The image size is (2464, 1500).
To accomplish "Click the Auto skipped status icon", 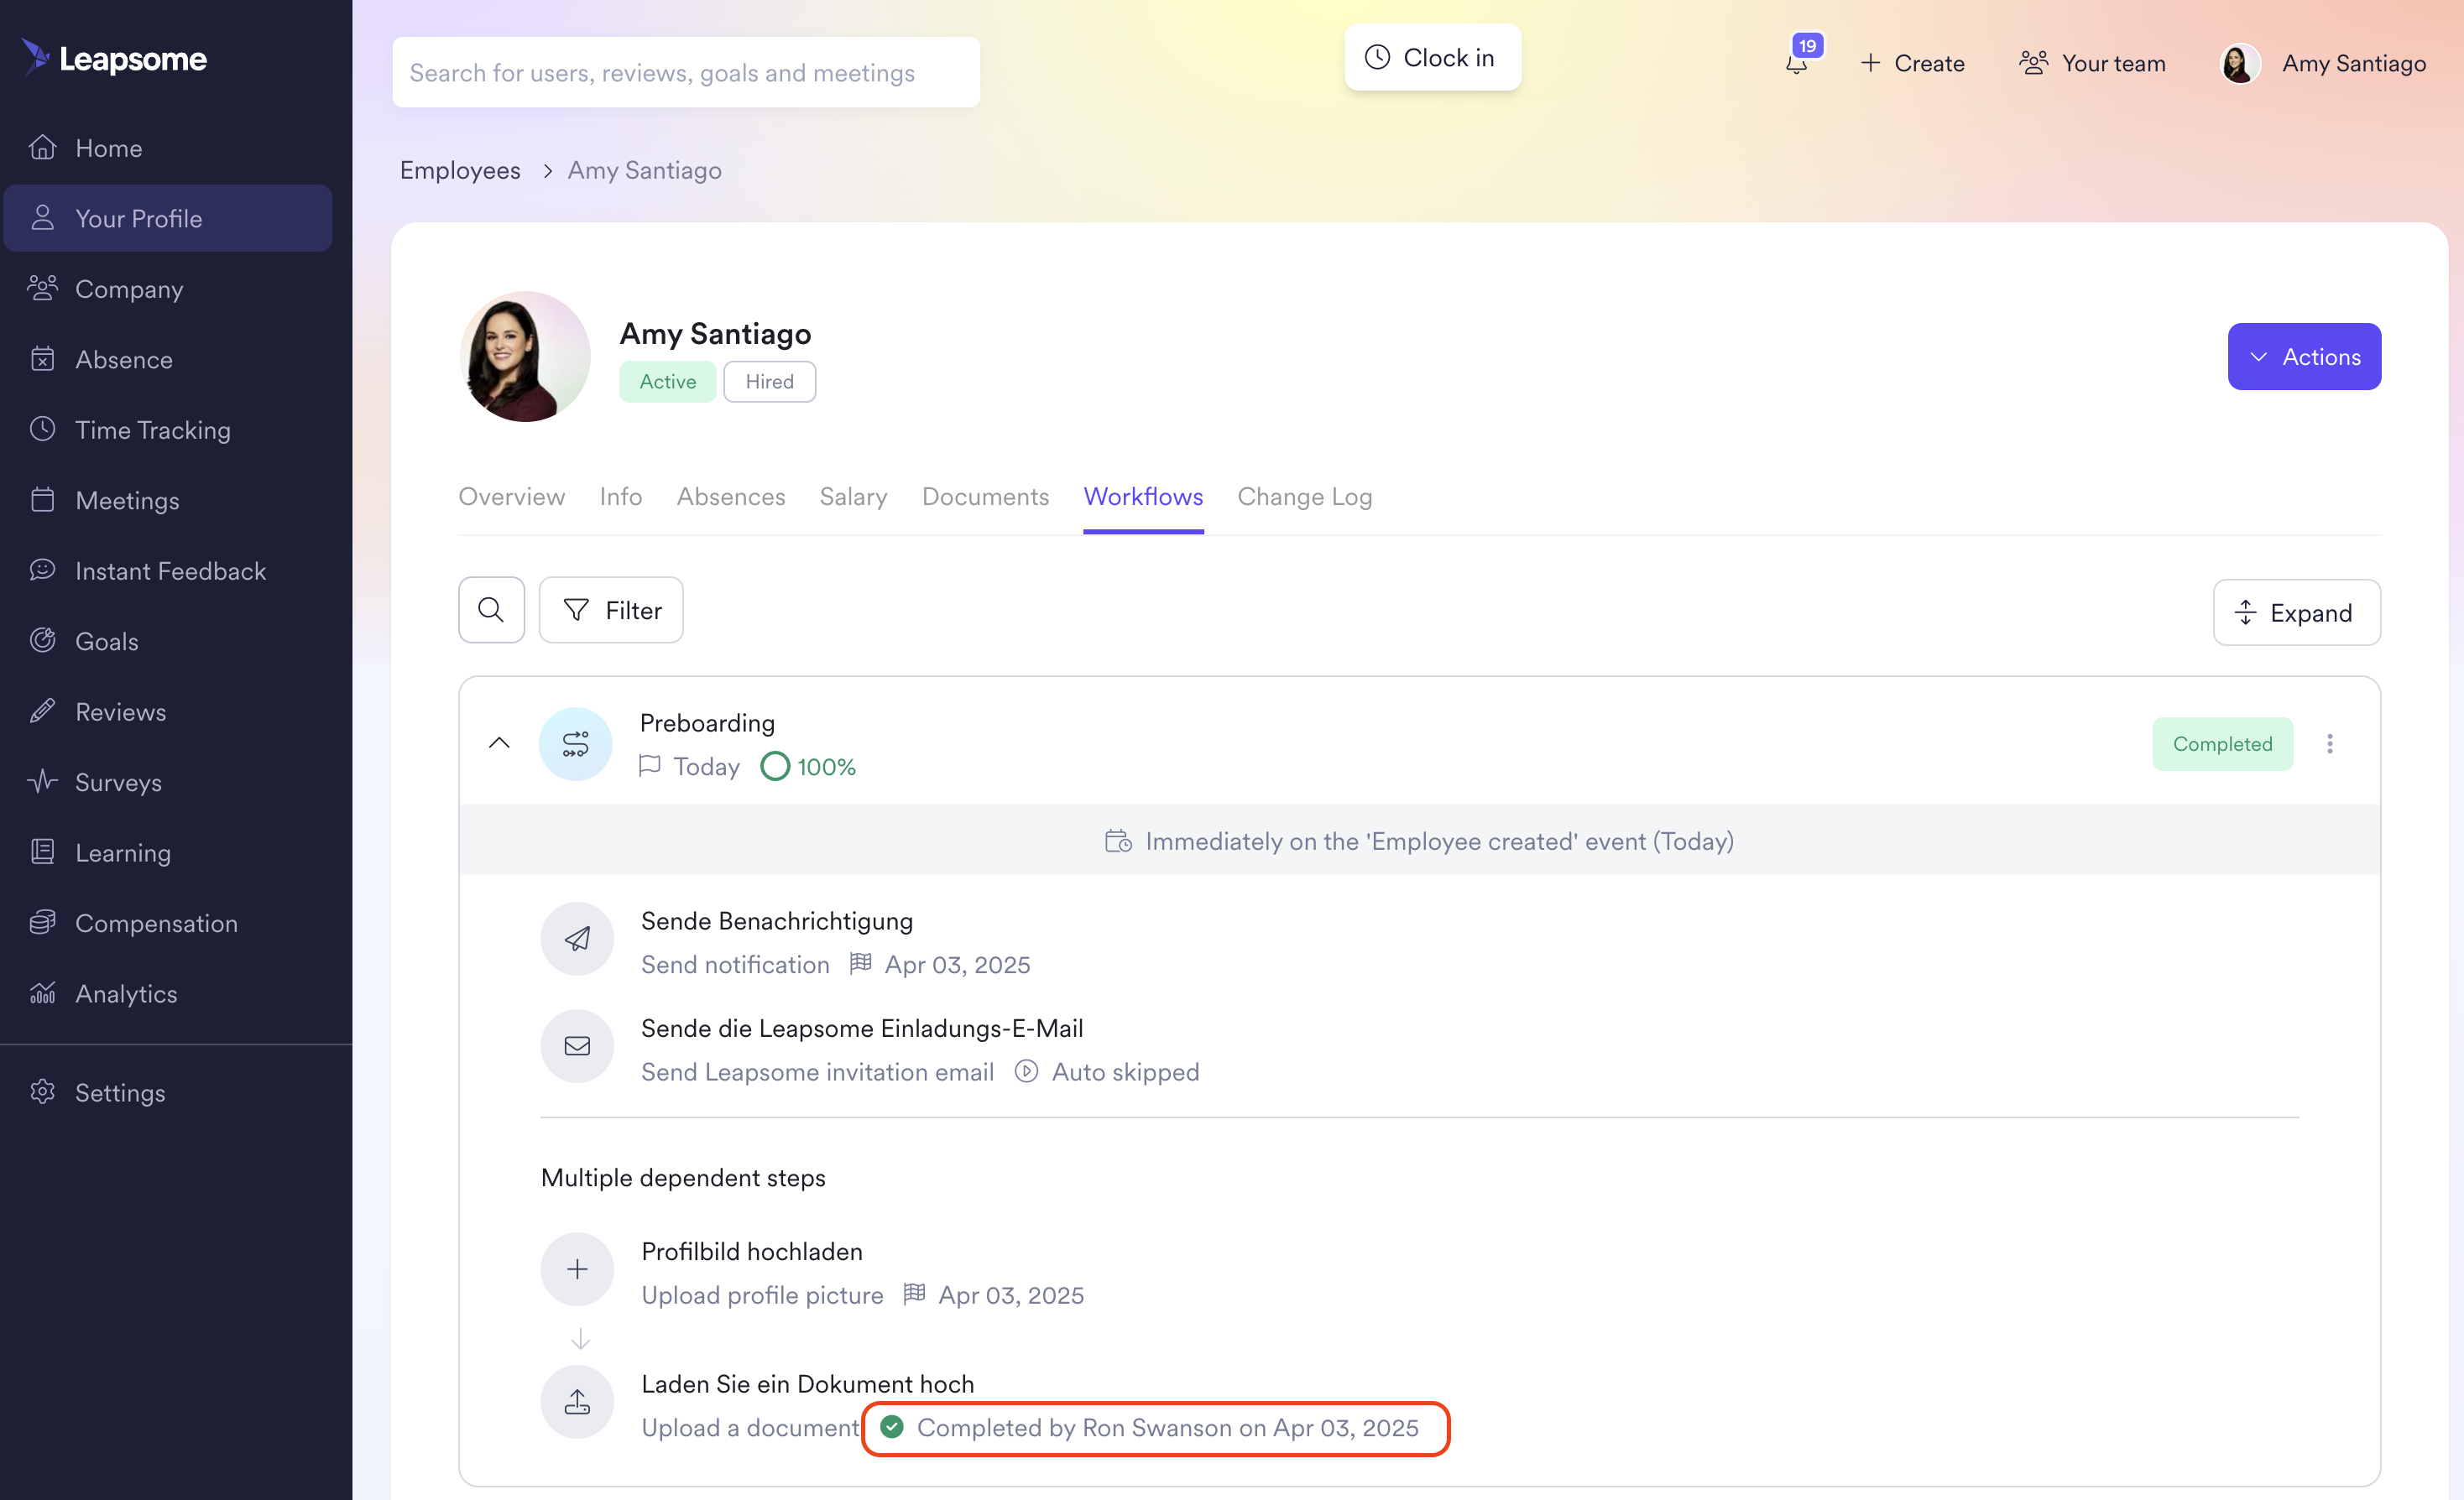I will (x=1026, y=1071).
